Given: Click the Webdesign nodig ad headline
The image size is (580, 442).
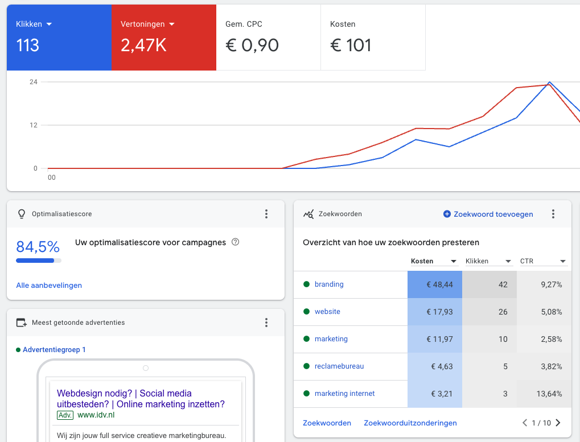Looking at the screenshot, I should (x=141, y=399).
